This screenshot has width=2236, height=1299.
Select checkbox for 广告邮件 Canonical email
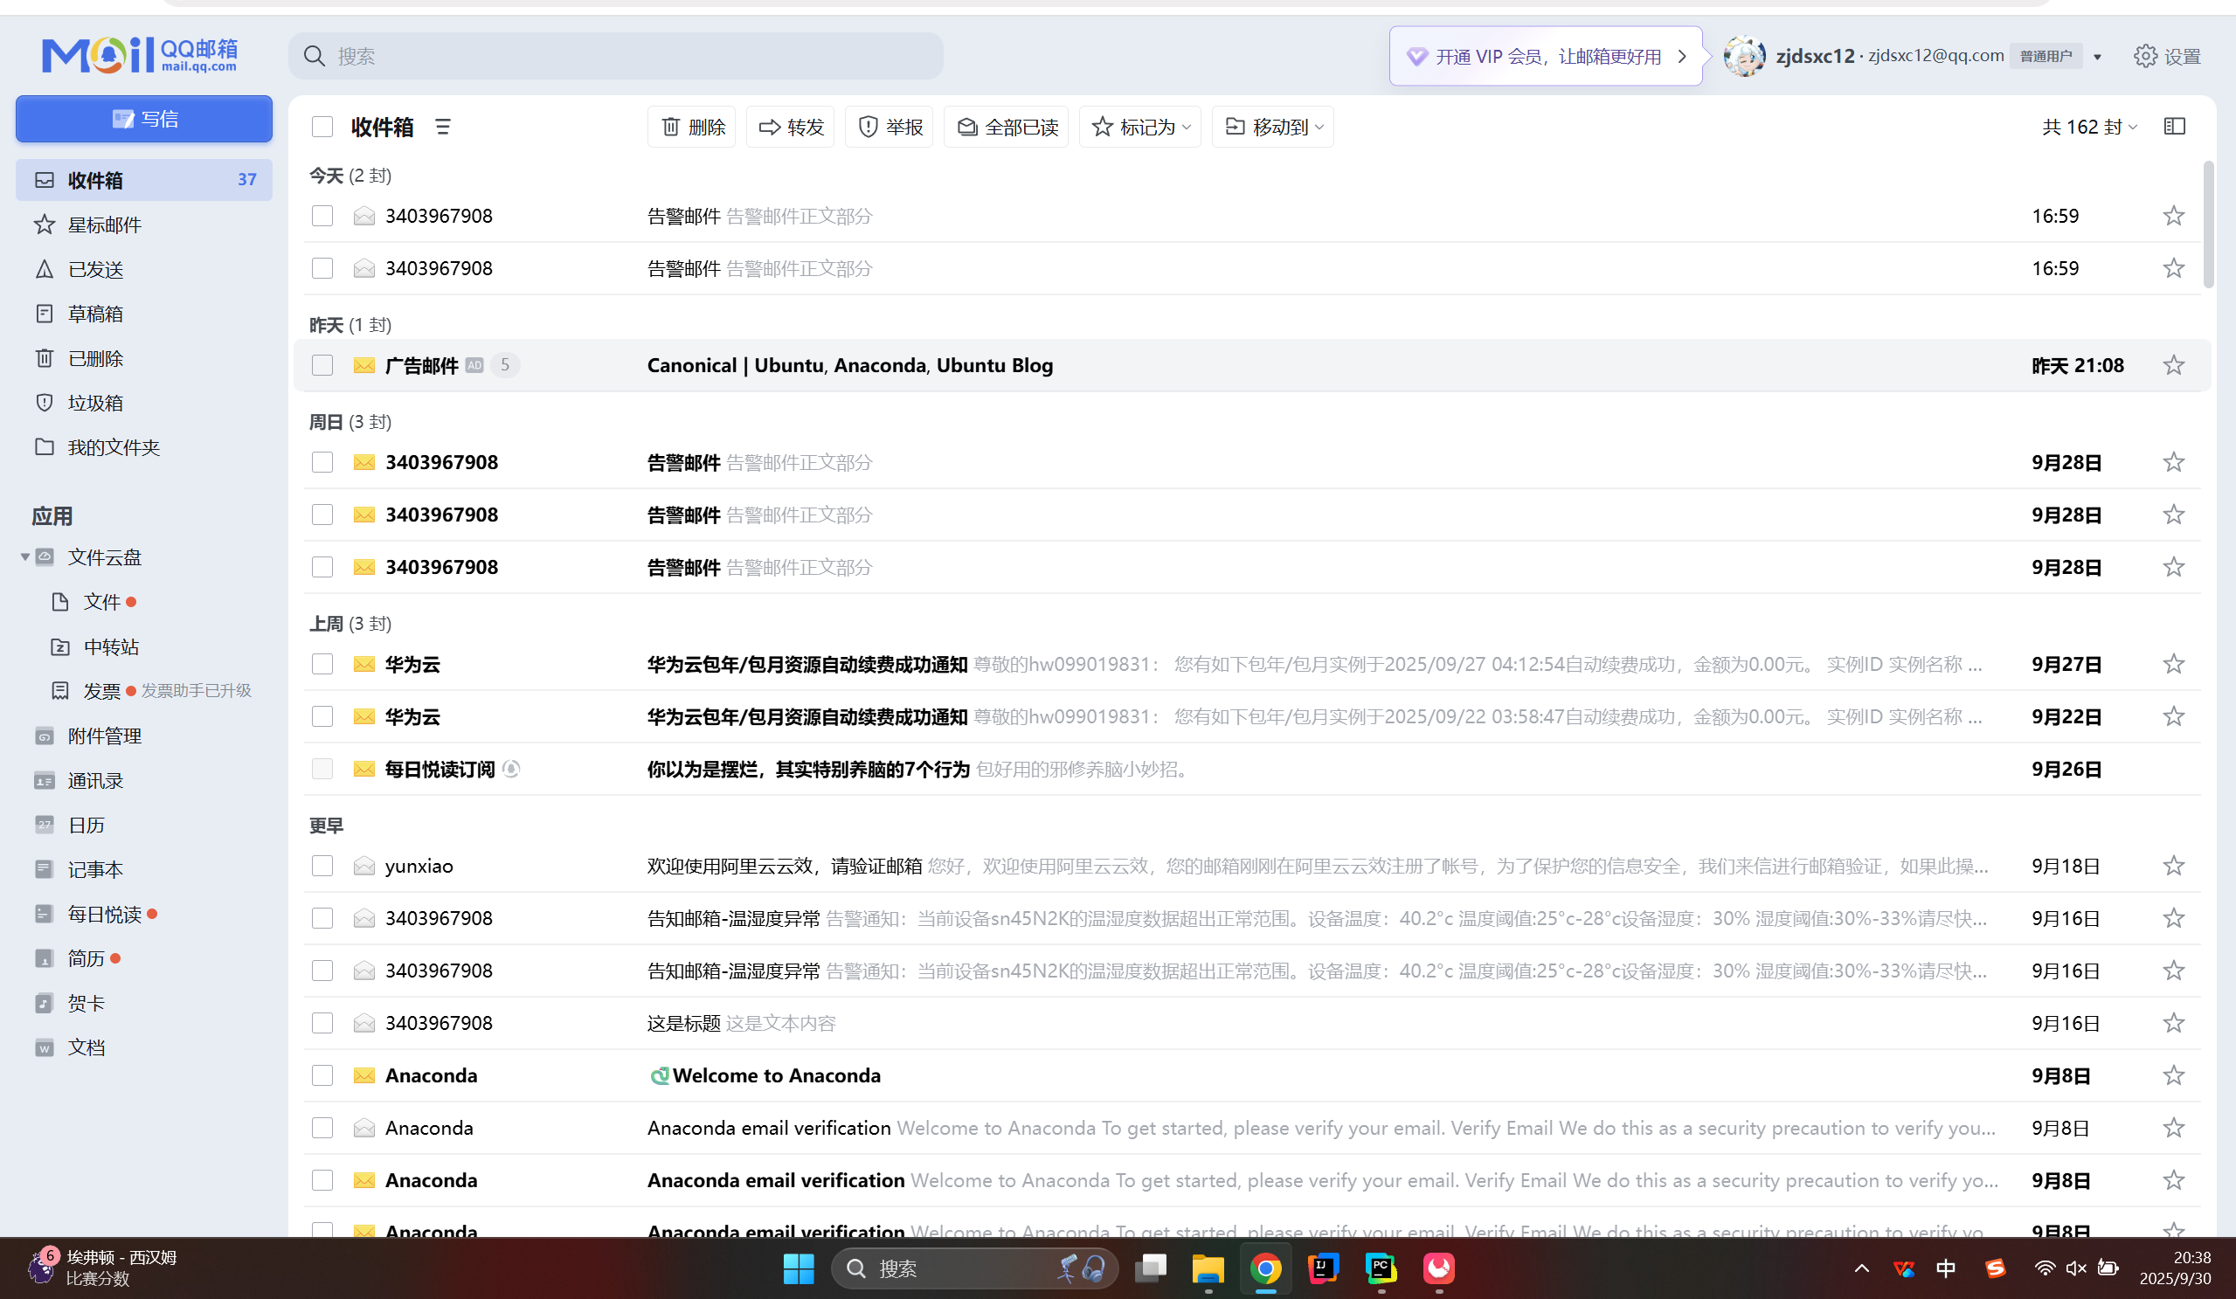322,365
